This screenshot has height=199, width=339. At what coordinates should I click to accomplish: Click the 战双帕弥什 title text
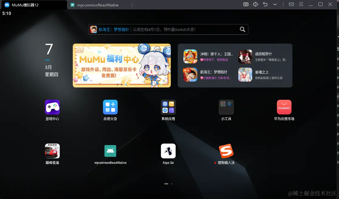[263, 54]
